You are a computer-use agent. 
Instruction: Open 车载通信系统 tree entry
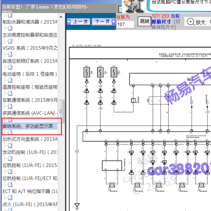pyautogui.click(x=30, y=100)
